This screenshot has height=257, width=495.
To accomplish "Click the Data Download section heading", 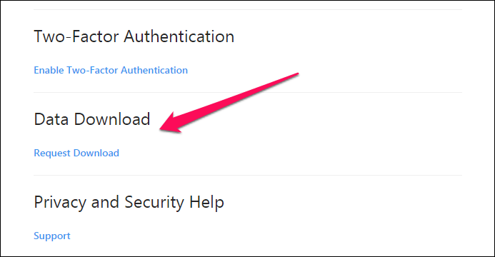I will 92,119.
